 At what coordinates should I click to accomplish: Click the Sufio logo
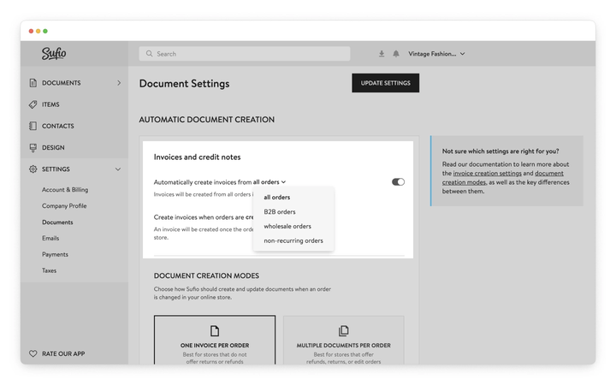(x=54, y=53)
